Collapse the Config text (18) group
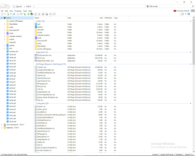 tap(190, 103)
